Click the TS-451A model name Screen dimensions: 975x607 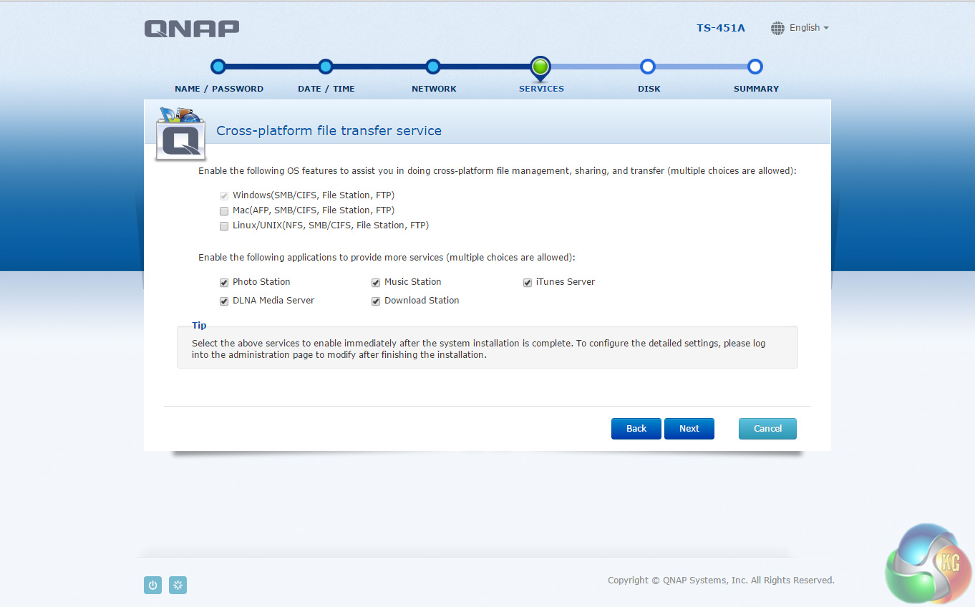(x=721, y=28)
